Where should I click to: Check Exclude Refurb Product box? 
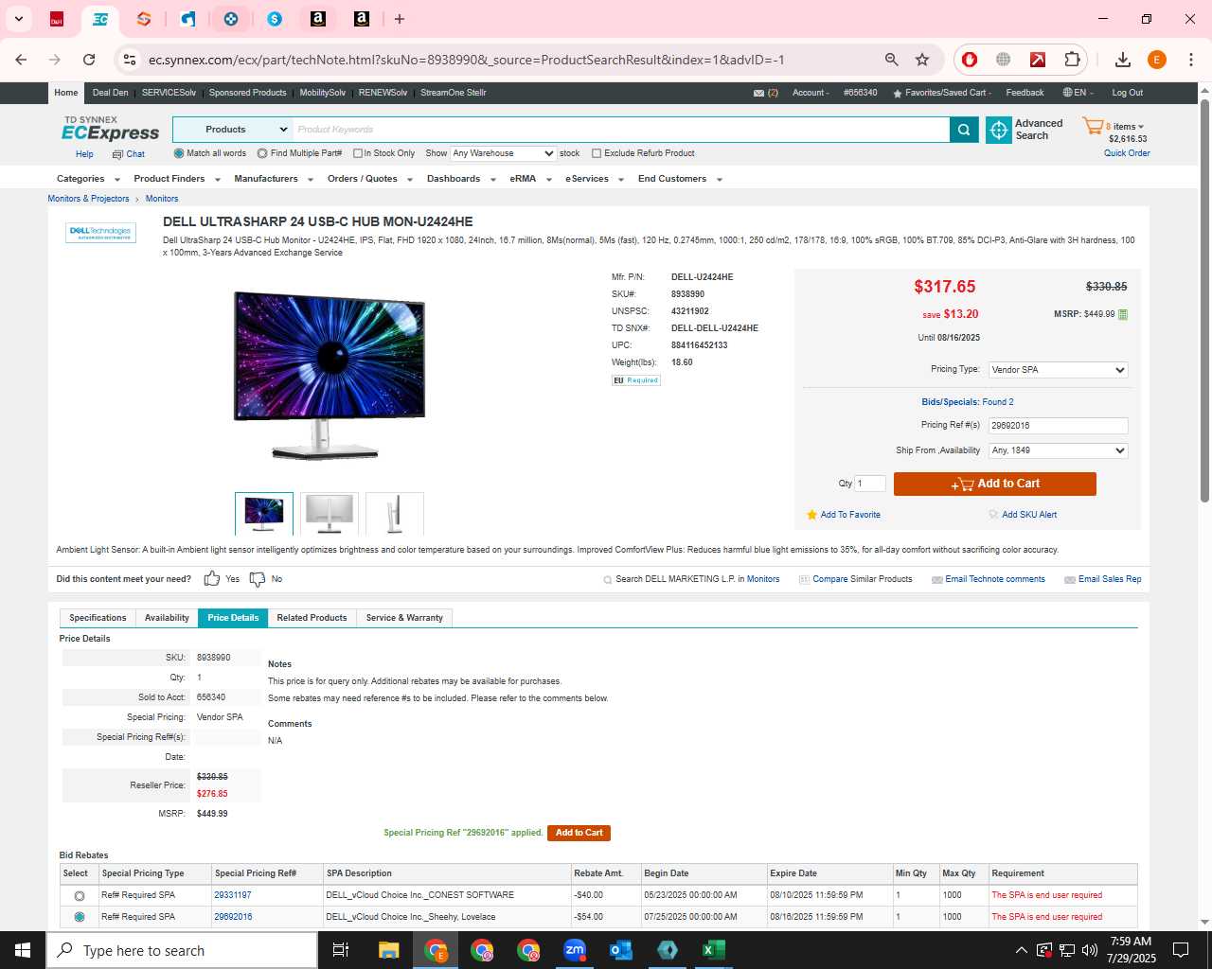597,153
